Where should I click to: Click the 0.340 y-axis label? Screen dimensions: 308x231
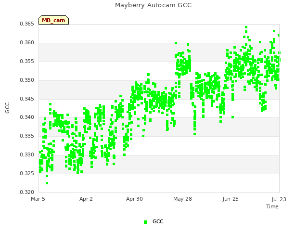coord(27,117)
